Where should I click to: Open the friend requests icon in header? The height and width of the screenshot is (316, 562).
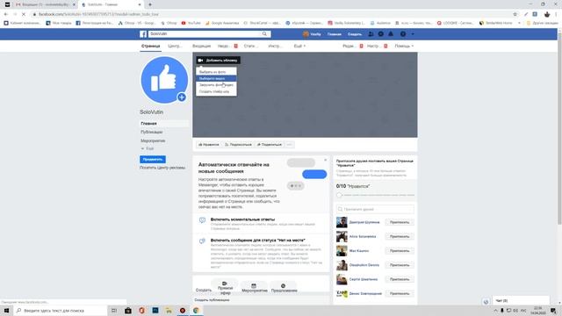point(371,34)
